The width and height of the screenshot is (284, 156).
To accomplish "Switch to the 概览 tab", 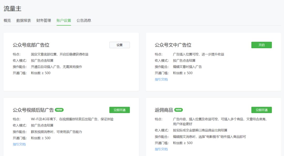I will (x=7, y=21).
